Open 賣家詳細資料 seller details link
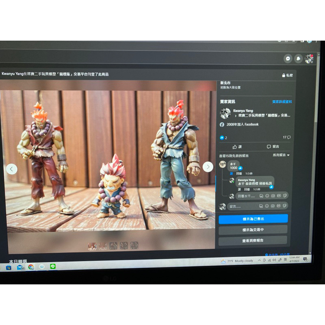Screen dimensions: 325x325 282,102
